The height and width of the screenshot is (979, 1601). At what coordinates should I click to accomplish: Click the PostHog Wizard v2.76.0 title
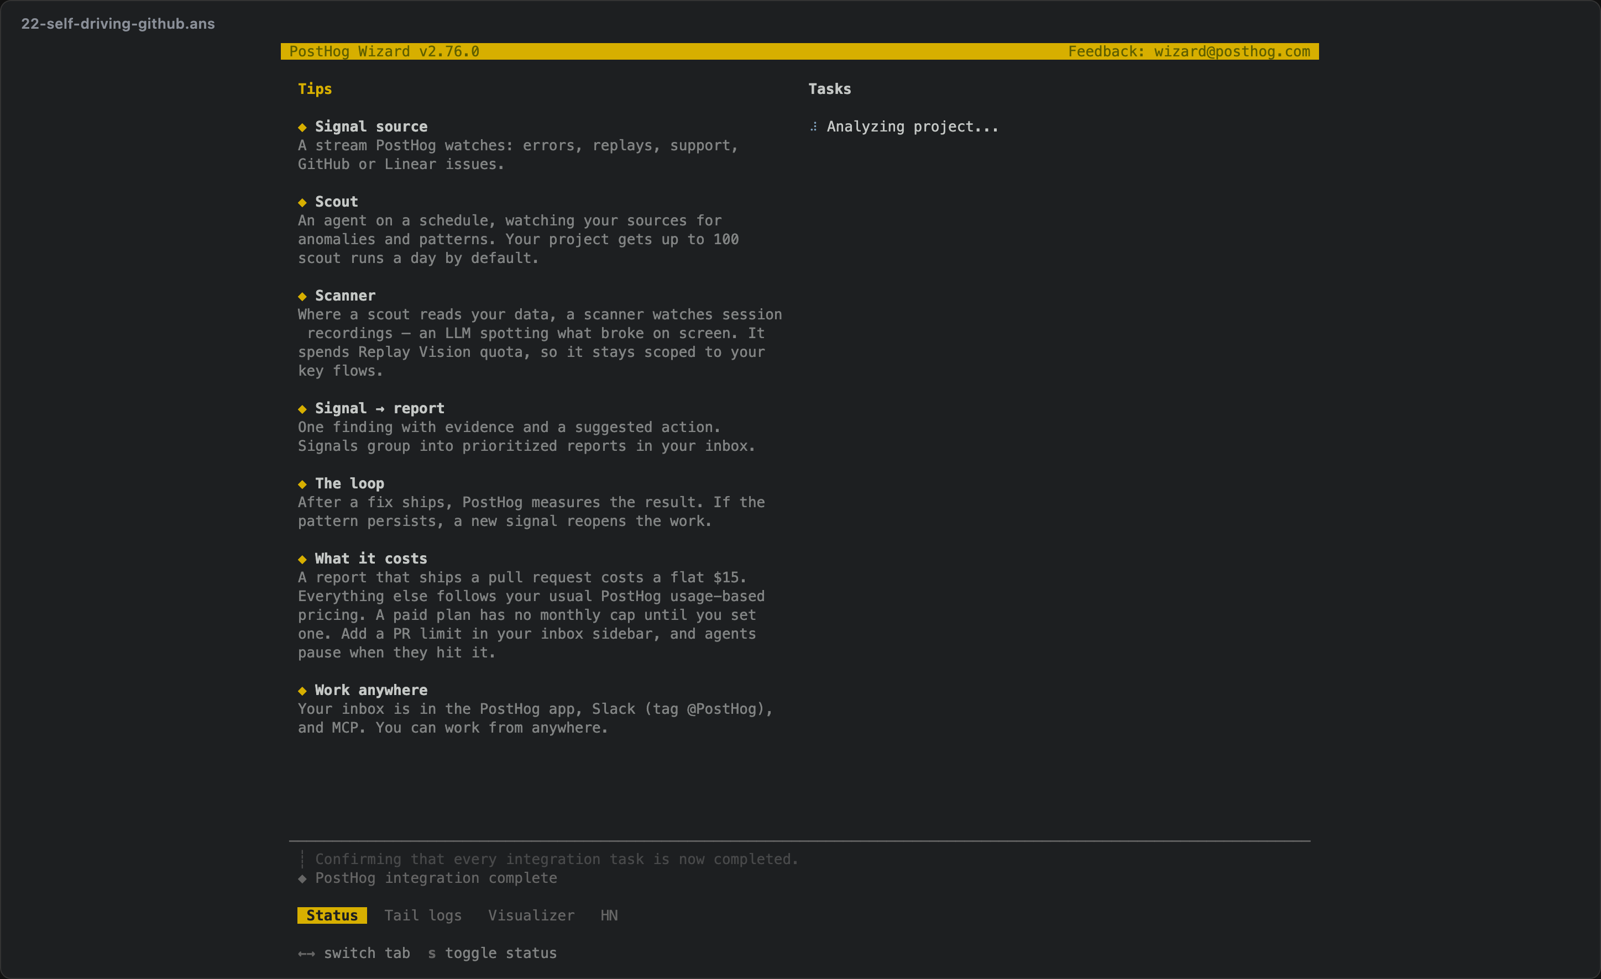coord(384,51)
